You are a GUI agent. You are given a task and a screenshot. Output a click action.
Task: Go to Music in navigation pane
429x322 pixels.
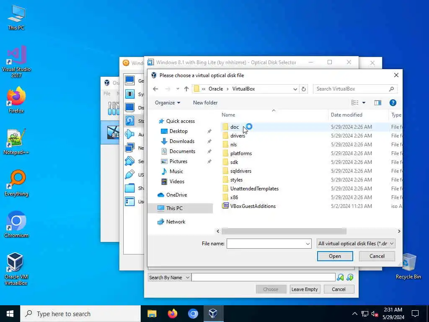[176, 171]
